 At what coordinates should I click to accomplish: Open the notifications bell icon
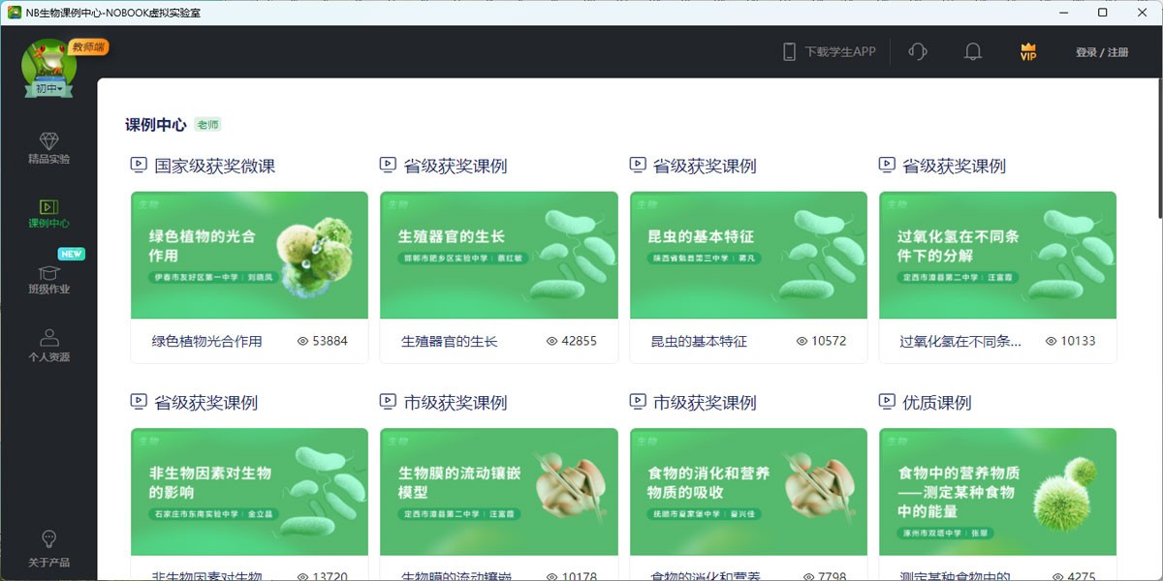(973, 52)
